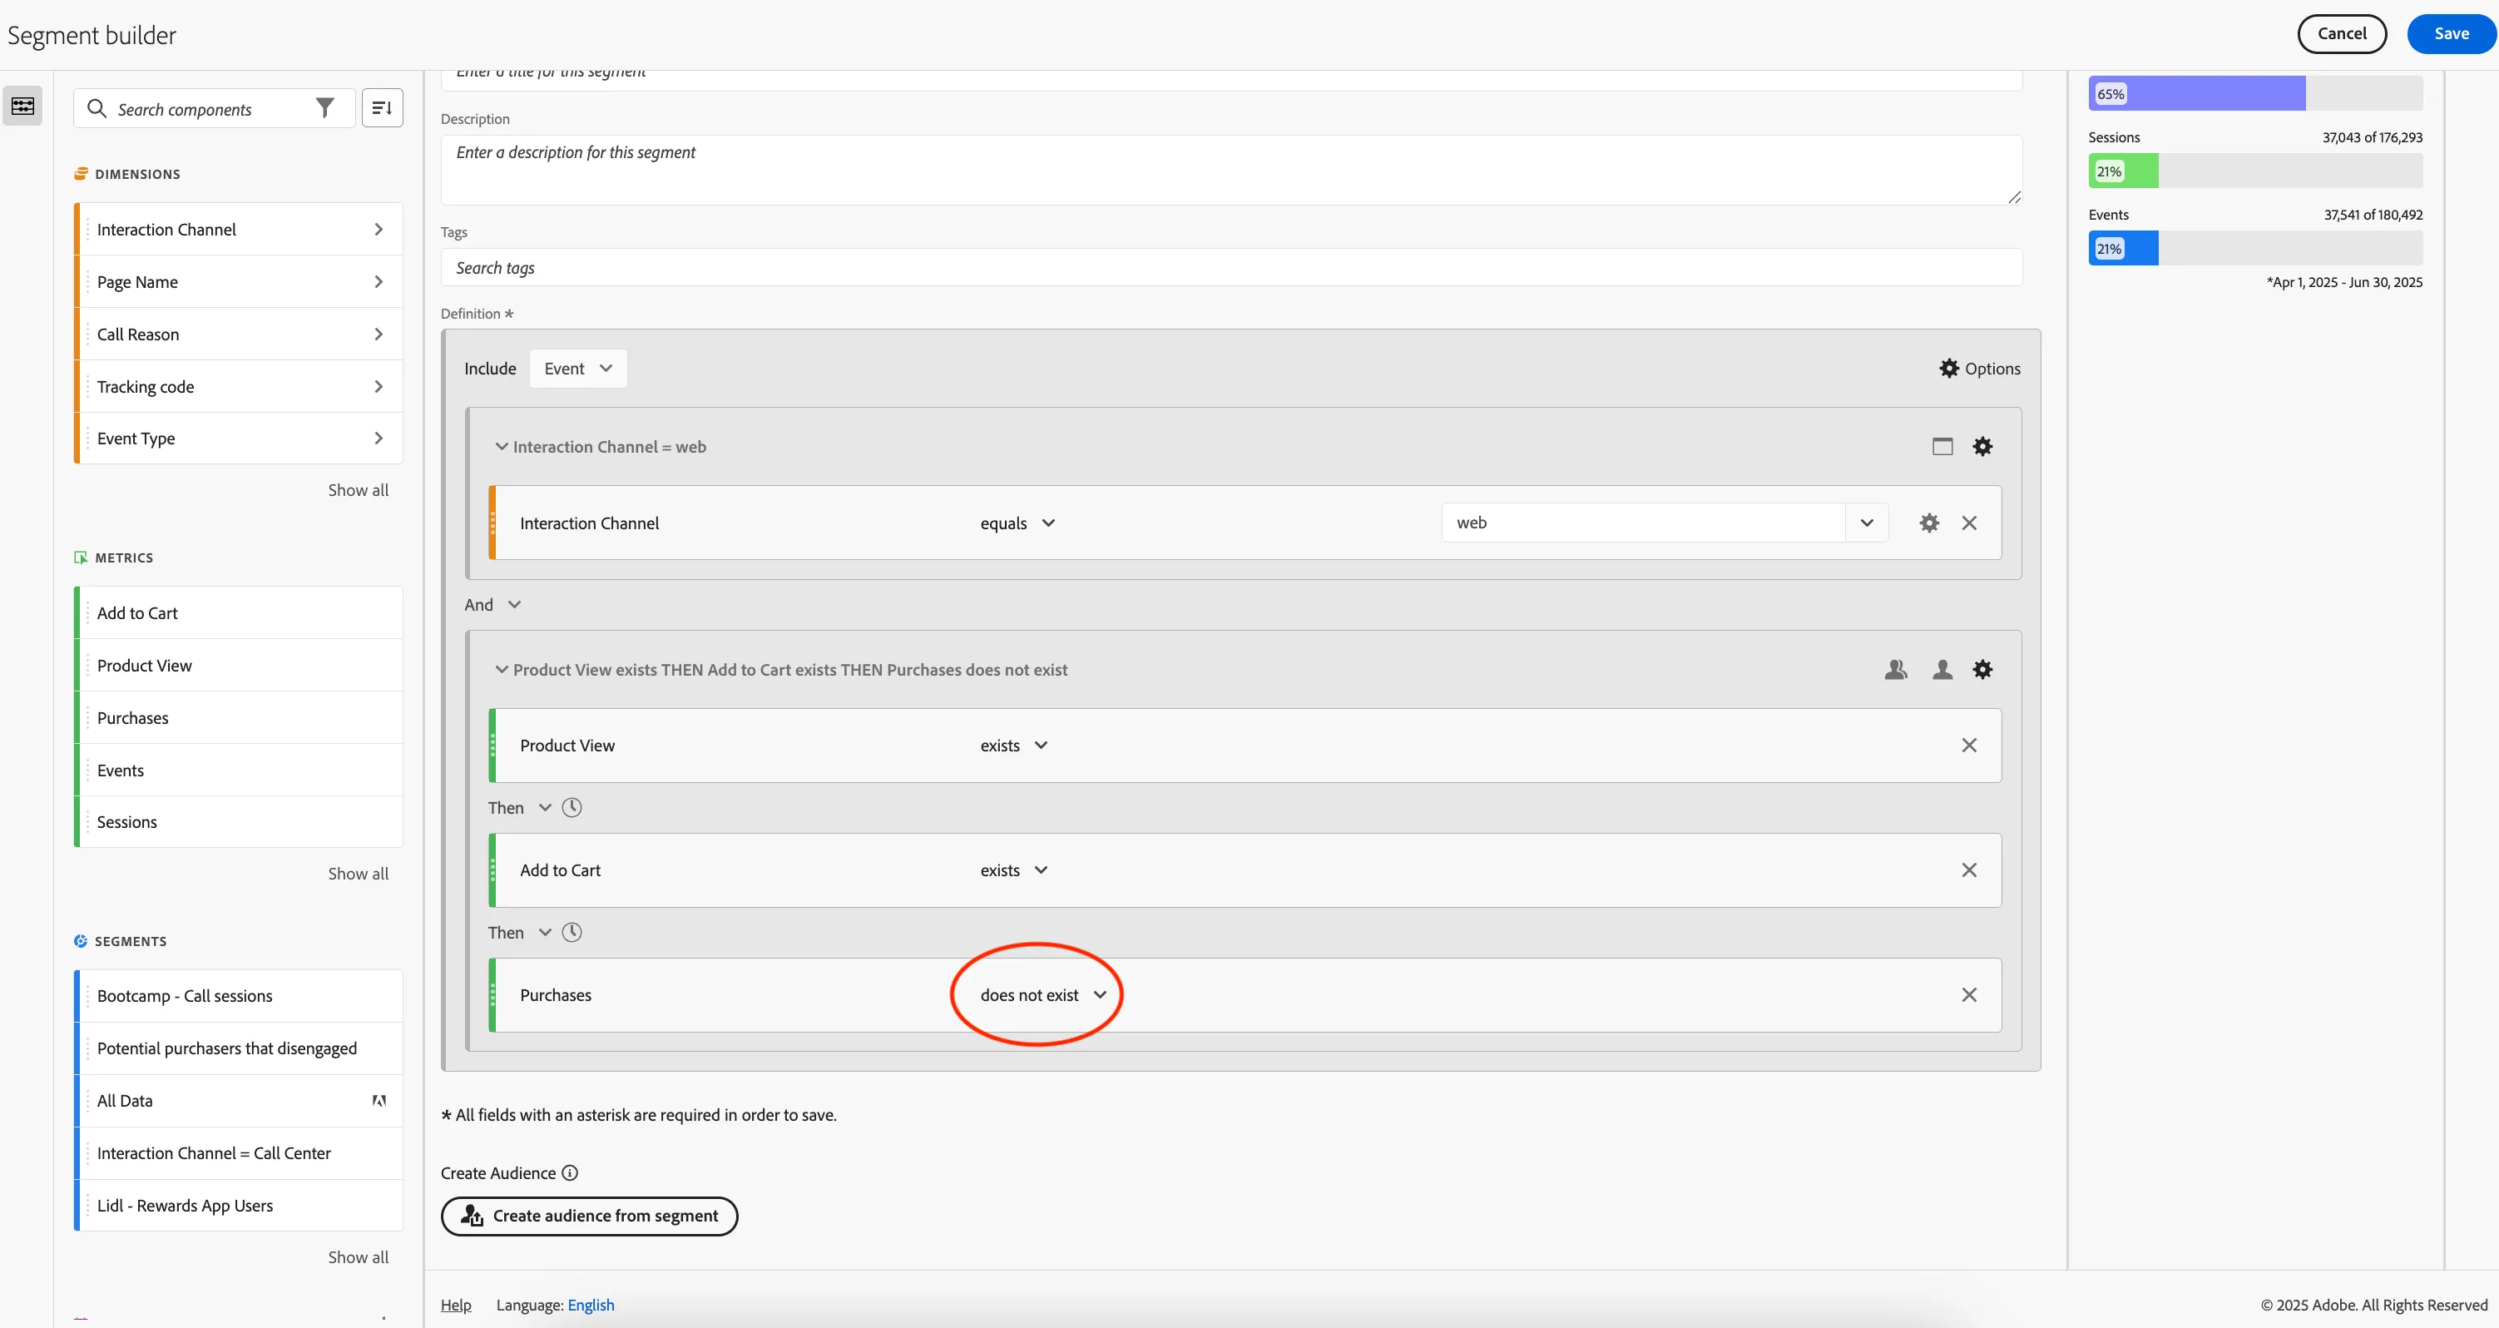
Task: Click the Save button
Action: [2452, 34]
